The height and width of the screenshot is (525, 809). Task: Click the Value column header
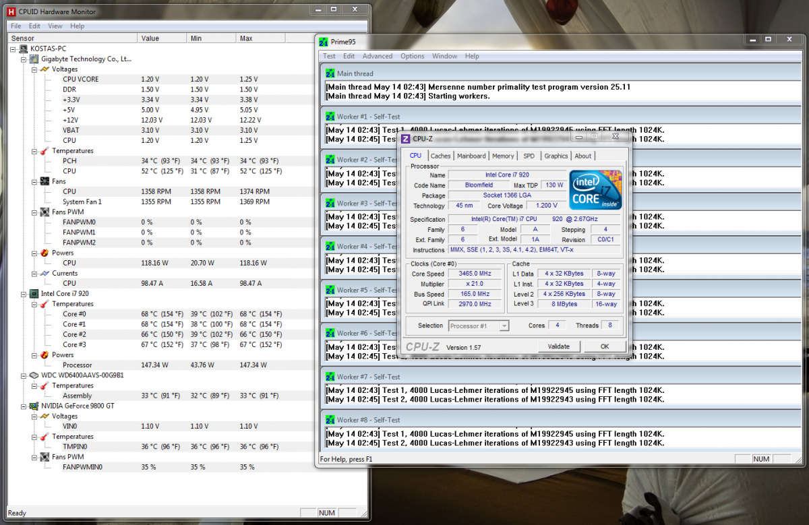(162, 38)
